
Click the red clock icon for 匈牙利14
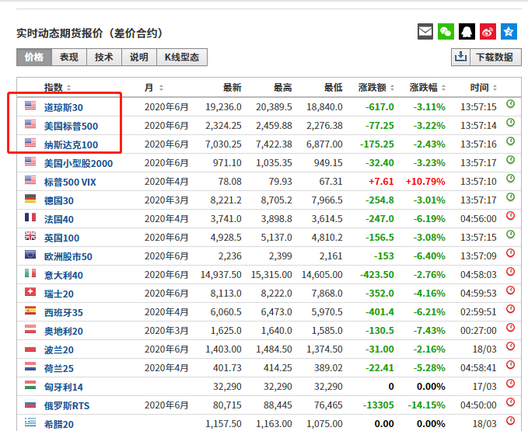coord(510,384)
